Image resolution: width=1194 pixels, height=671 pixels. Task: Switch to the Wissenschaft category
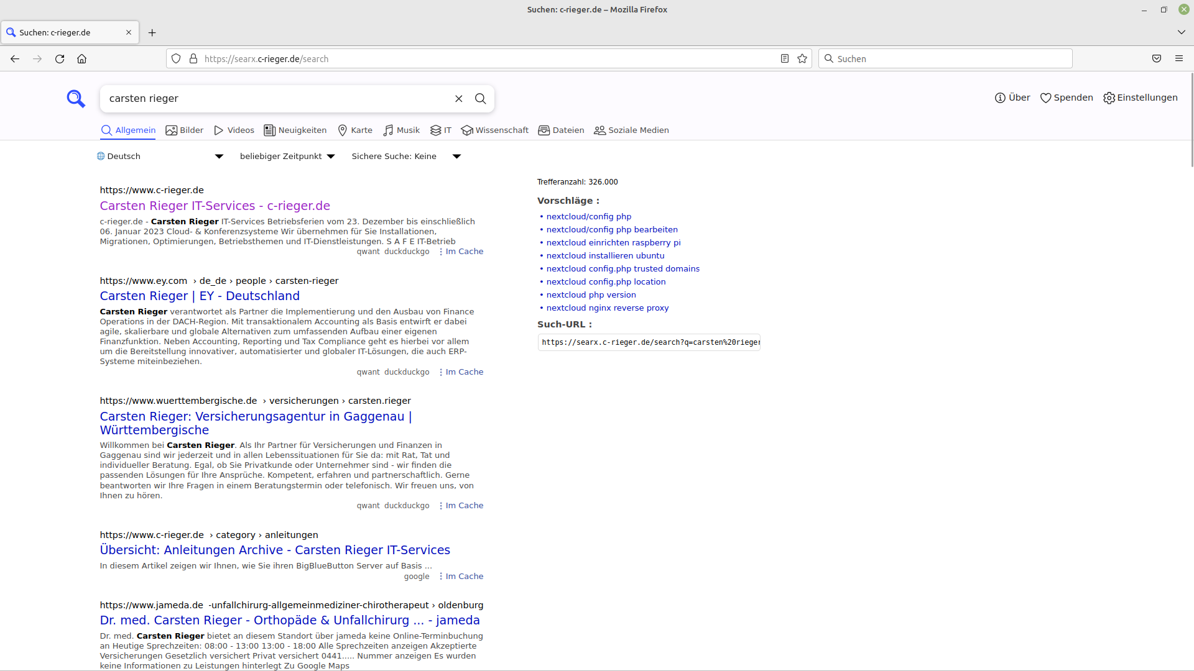click(x=495, y=130)
